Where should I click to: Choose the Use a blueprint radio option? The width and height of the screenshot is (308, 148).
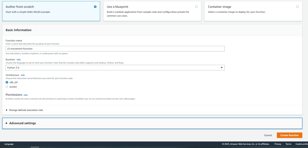click(x=196, y=7)
